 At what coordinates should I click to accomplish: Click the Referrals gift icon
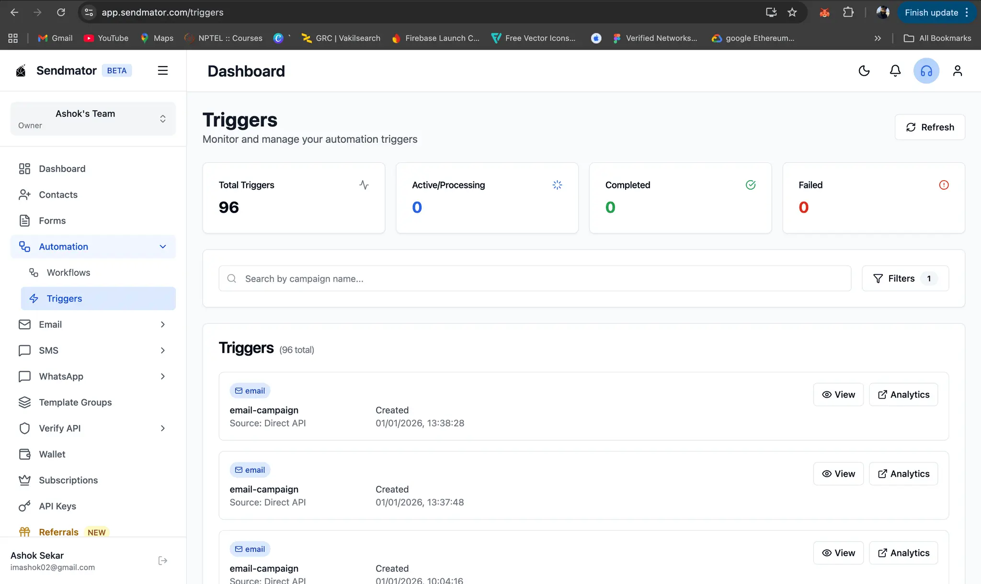click(24, 532)
